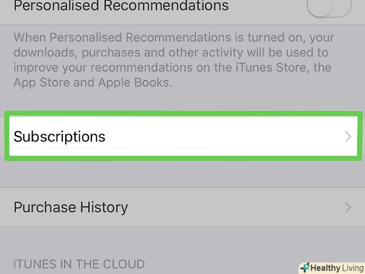This screenshot has width=365, height=274.
Task: Tap empty space in the Personalised Recommendations row
Action: click(266, 7)
